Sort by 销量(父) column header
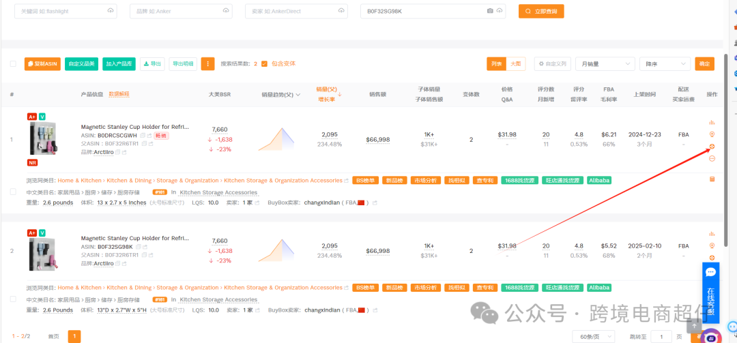Screen dimensions: 737x343 click(x=327, y=89)
